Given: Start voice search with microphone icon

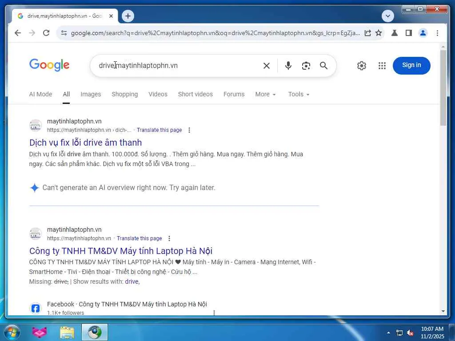Looking at the screenshot, I should click(288, 66).
